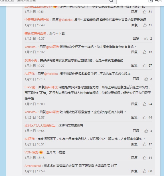
Task: Click the search magnifier icon at top
Action: [111, 1]
